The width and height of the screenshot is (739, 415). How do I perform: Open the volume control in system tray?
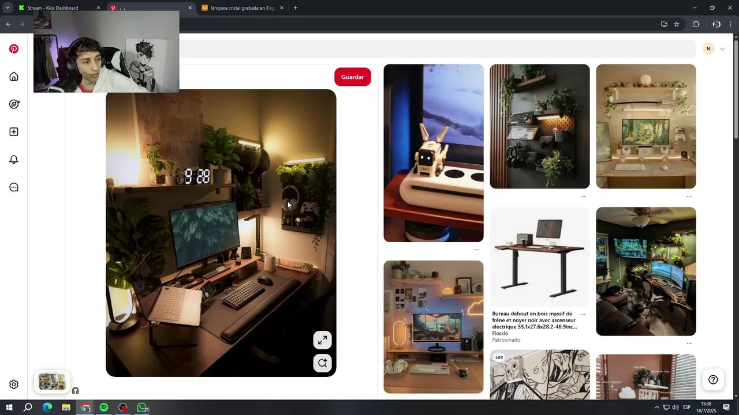pyautogui.click(x=675, y=408)
